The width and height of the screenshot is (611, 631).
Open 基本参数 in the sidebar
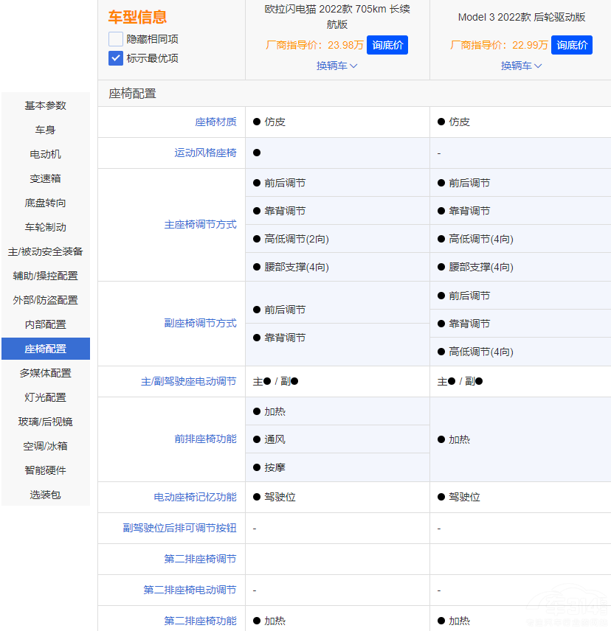(46, 105)
